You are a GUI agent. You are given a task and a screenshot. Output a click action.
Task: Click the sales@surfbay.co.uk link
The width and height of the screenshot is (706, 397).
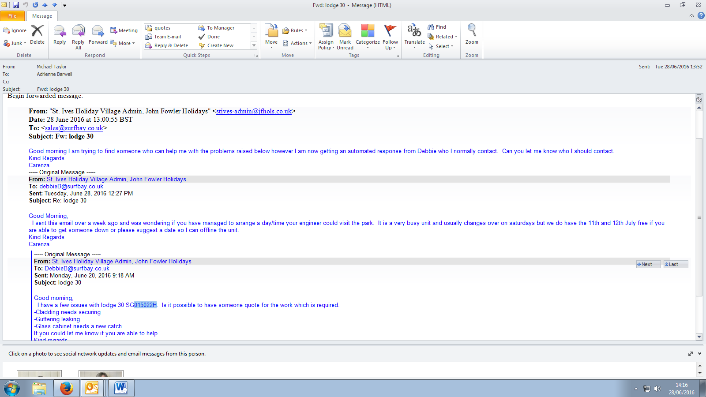[x=74, y=128]
